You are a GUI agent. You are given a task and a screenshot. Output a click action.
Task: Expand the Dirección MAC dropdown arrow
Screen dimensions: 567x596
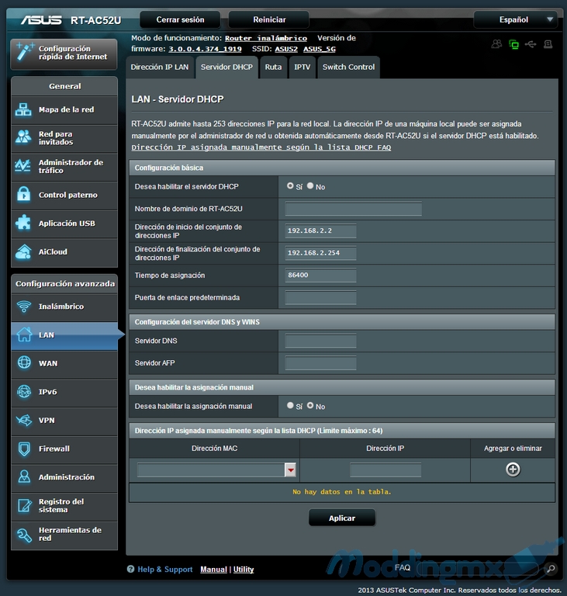pos(290,470)
